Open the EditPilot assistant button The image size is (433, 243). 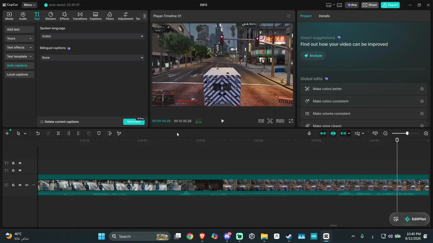point(415,219)
